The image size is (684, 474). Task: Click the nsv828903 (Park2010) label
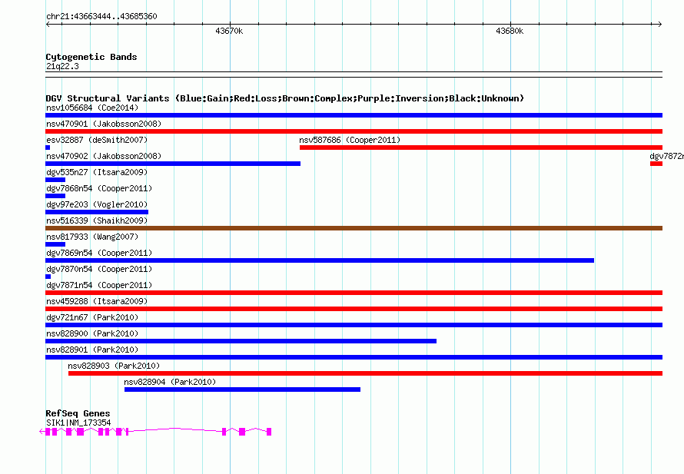[114, 366]
